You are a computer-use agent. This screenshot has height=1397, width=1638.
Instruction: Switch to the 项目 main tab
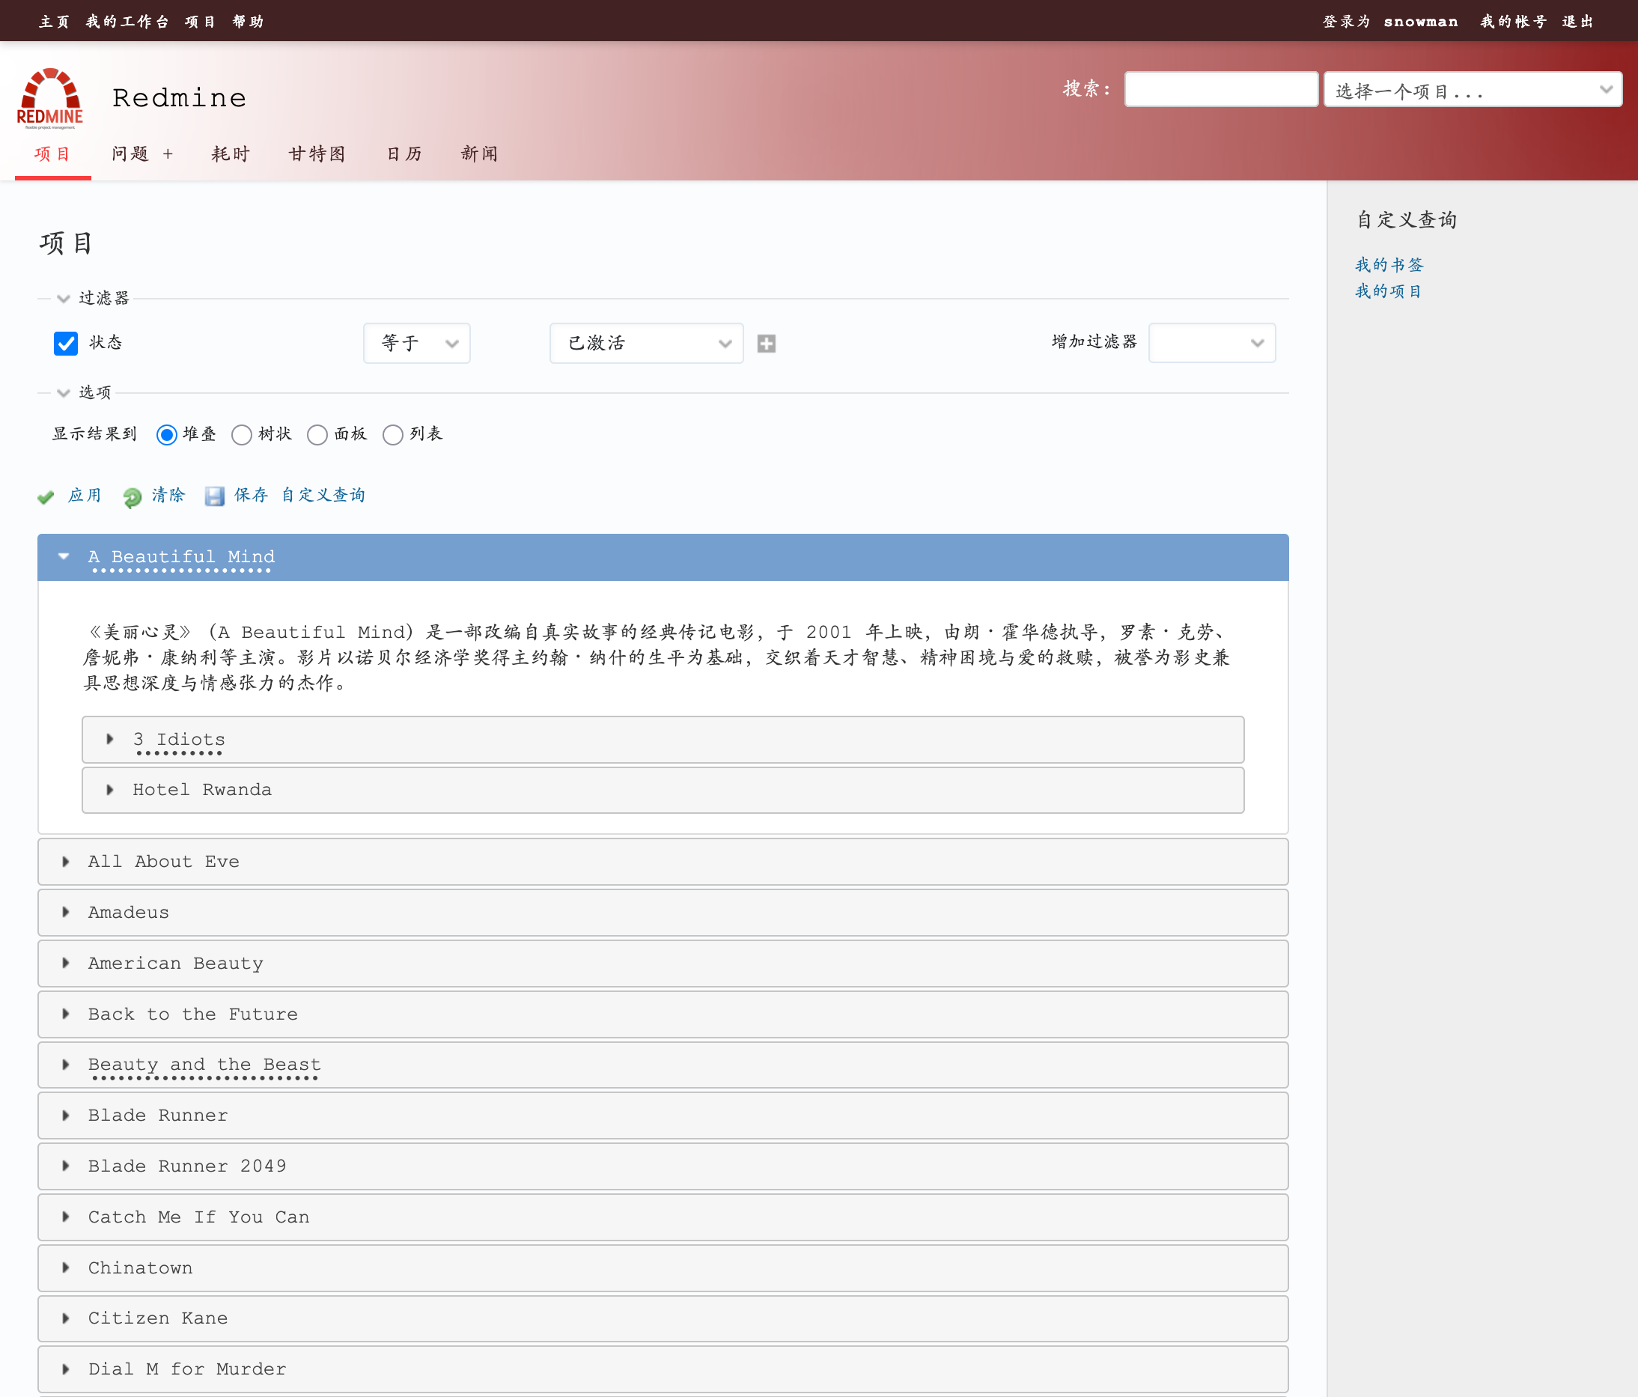click(x=53, y=154)
